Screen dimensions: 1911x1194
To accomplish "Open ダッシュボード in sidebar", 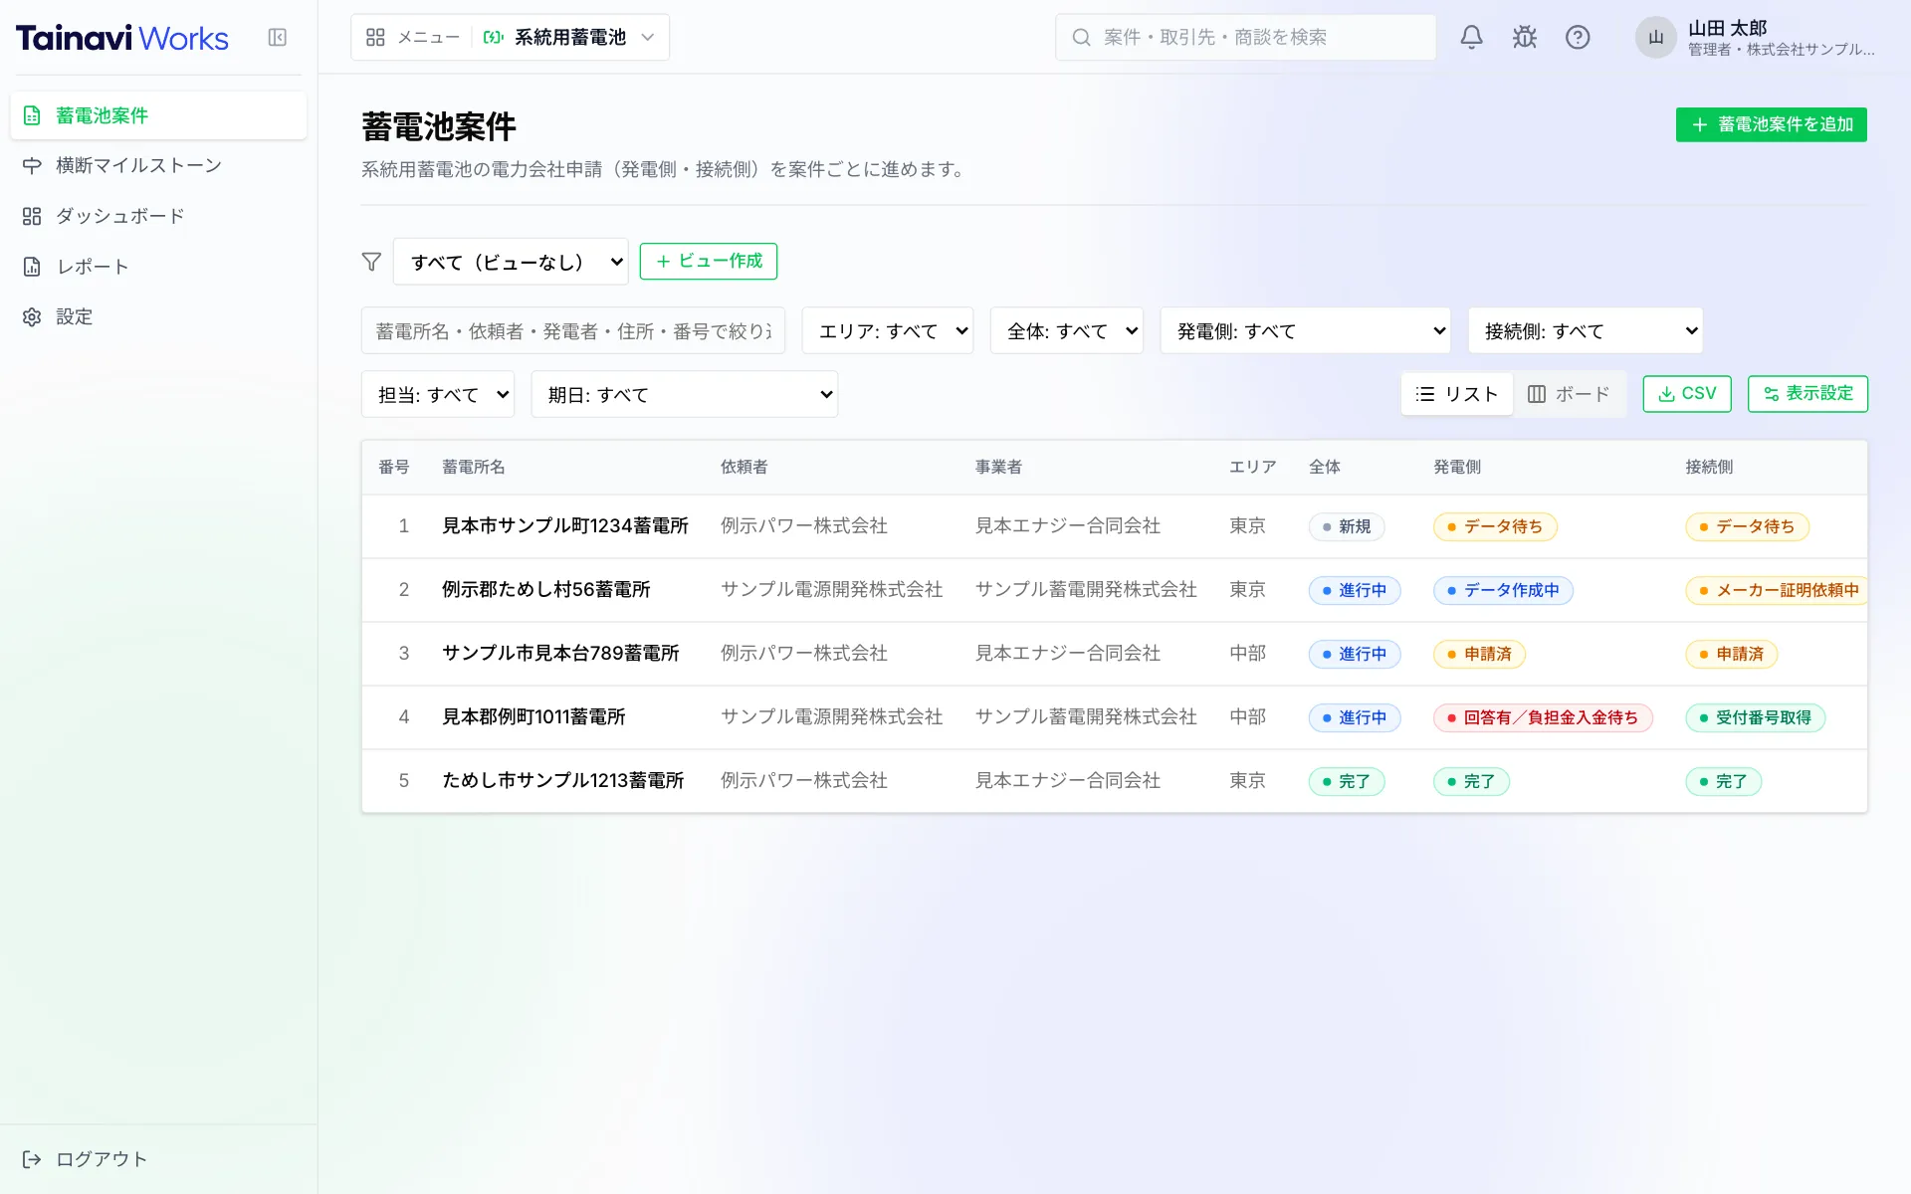I will 158,216.
